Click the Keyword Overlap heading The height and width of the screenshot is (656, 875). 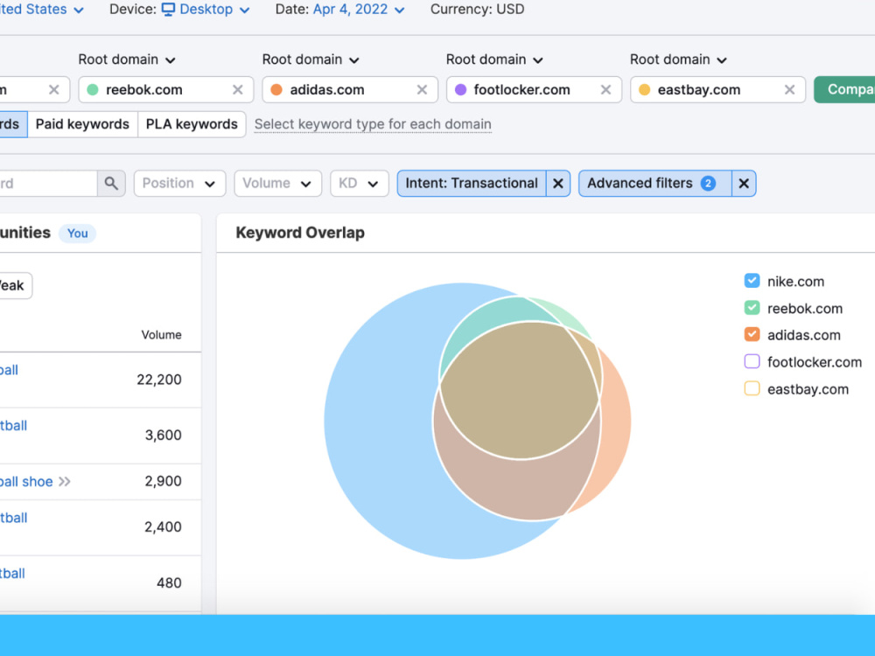click(x=300, y=233)
